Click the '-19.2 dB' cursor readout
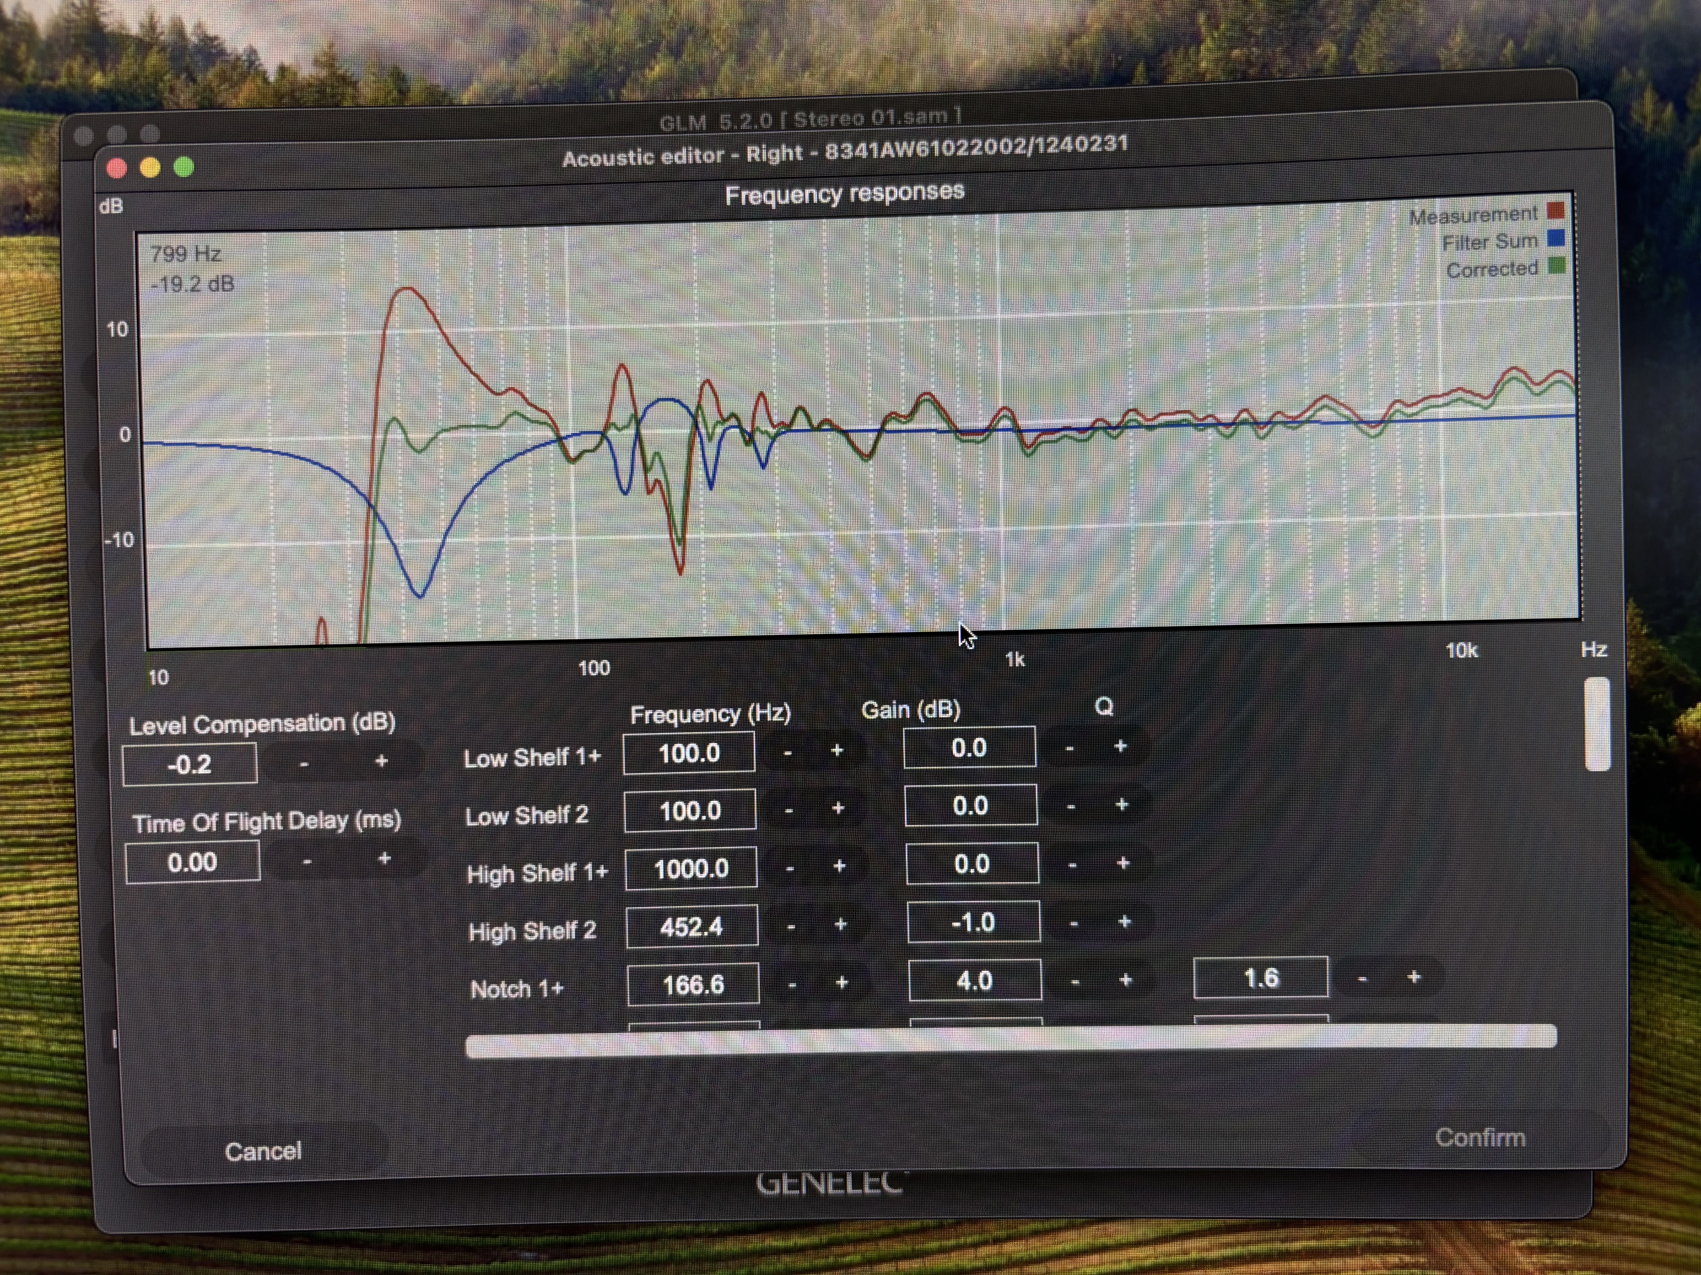1701x1275 pixels. pos(192,284)
